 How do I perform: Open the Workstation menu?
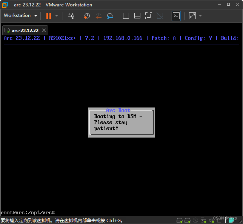tap(20, 15)
